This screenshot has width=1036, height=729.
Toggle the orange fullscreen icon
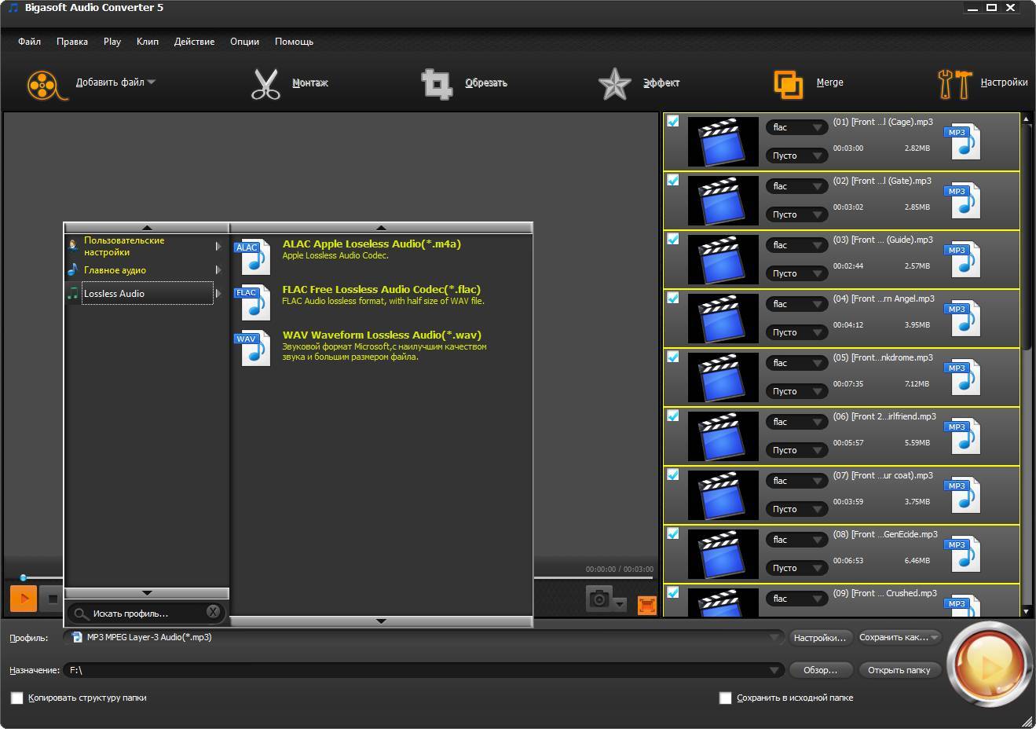tap(646, 605)
